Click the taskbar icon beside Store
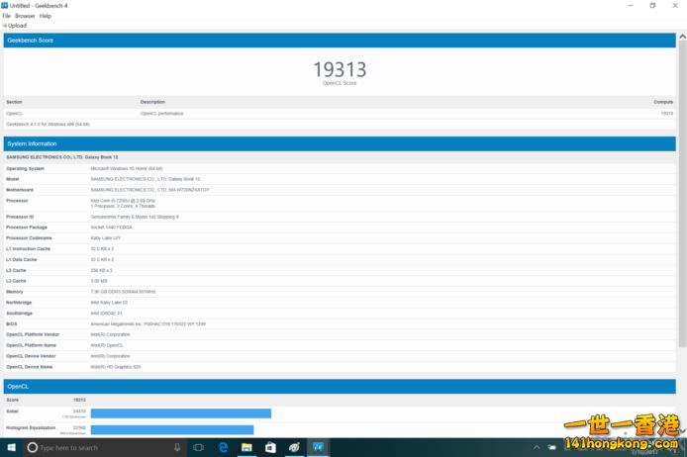The image size is (687, 457). pos(294,447)
